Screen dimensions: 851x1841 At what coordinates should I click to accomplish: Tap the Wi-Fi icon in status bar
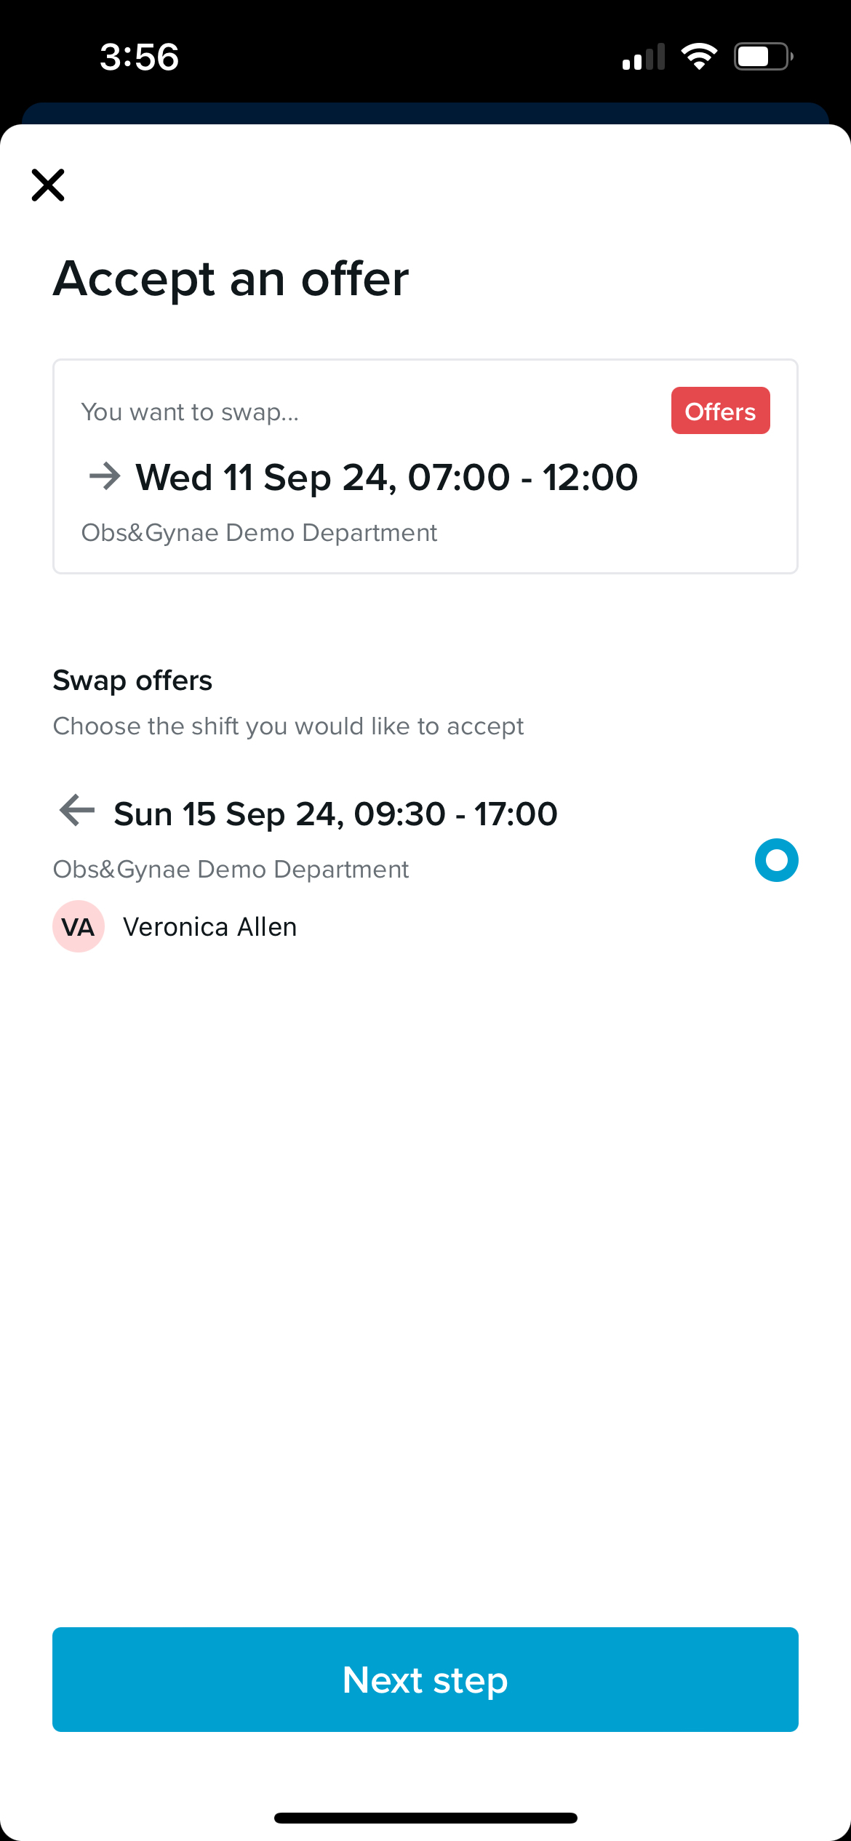pos(699,57)
